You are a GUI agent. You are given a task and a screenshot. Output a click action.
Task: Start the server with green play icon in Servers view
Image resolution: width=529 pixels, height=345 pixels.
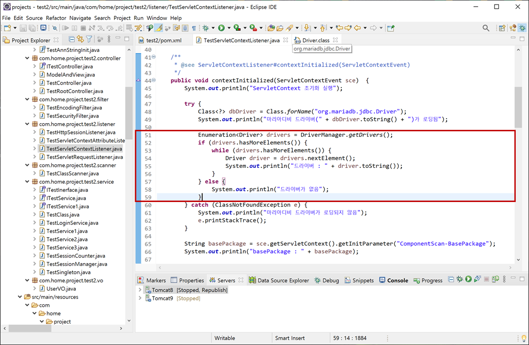tap(468, 279)
